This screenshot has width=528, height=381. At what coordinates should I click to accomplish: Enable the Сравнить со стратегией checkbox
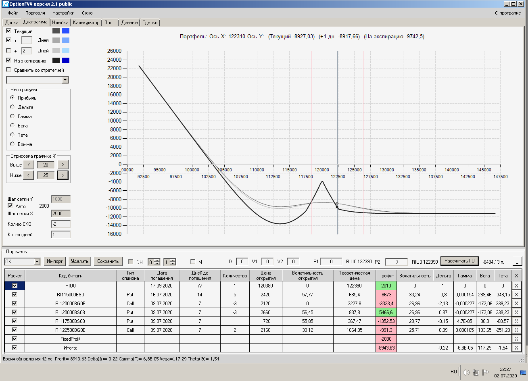click(9, 70)
